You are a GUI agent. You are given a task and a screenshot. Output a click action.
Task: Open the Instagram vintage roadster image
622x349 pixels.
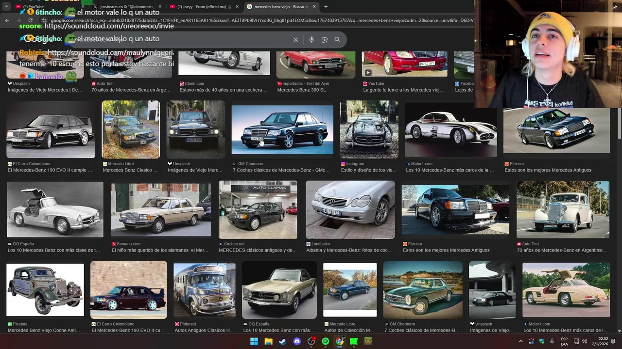tap(369, 129)
